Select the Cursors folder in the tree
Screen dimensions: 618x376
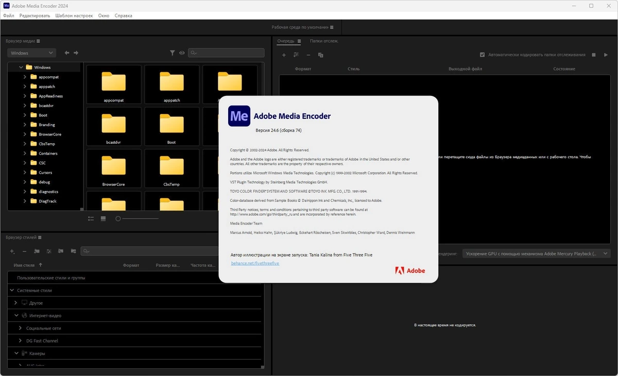tap(45, 173)
